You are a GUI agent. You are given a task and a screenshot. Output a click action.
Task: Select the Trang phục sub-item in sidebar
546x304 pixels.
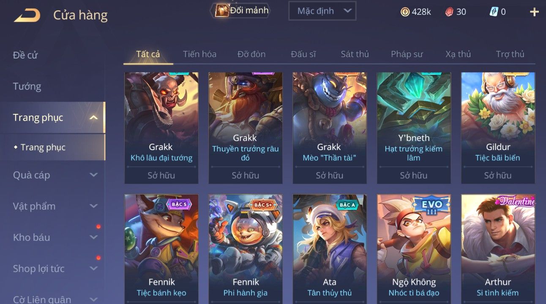coord(43,148)
